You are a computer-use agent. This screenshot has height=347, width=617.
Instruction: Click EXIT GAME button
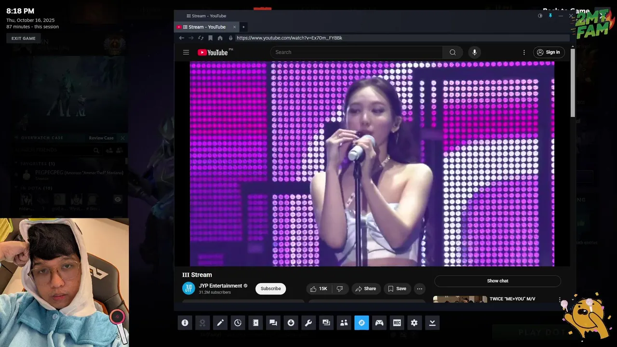click(24, 39)
